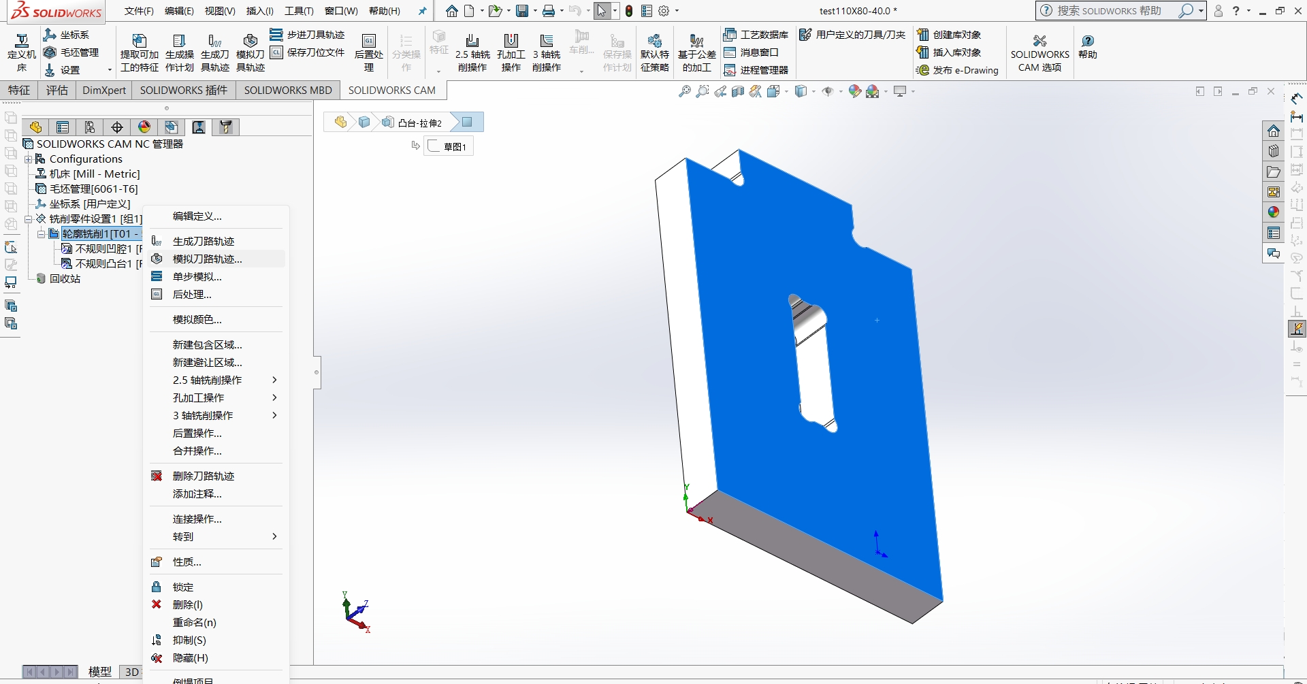Image resolution: width=1307 pixels, height=684 pixels.
Task: Click the 帮助 help icon in ribbon
Action: point(1088,46)
